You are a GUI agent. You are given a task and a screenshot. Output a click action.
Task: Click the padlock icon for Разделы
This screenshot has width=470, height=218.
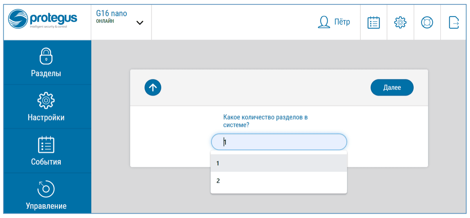[46, 56]
